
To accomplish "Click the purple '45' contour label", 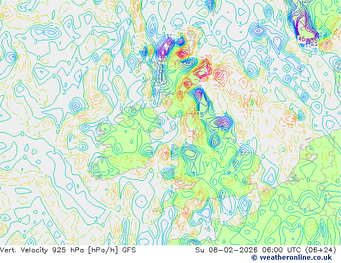I will click(x=302, y=39).
